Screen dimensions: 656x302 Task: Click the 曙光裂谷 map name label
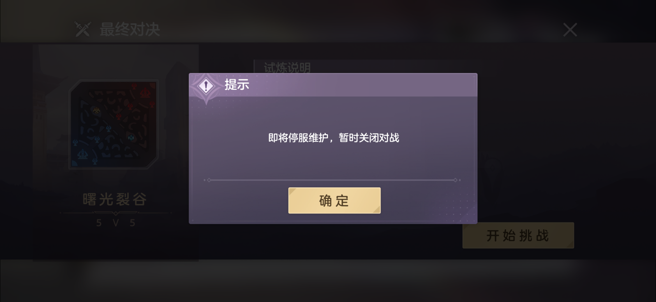(x=115, y=199)
